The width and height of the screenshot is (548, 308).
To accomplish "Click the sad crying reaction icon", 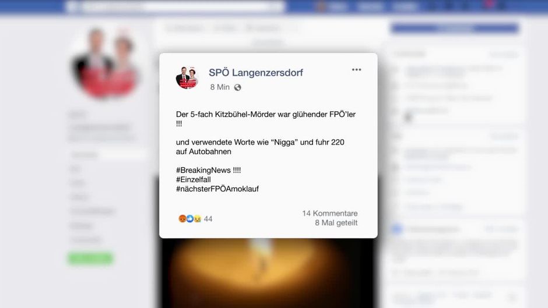I will click(x=198, y=218).
